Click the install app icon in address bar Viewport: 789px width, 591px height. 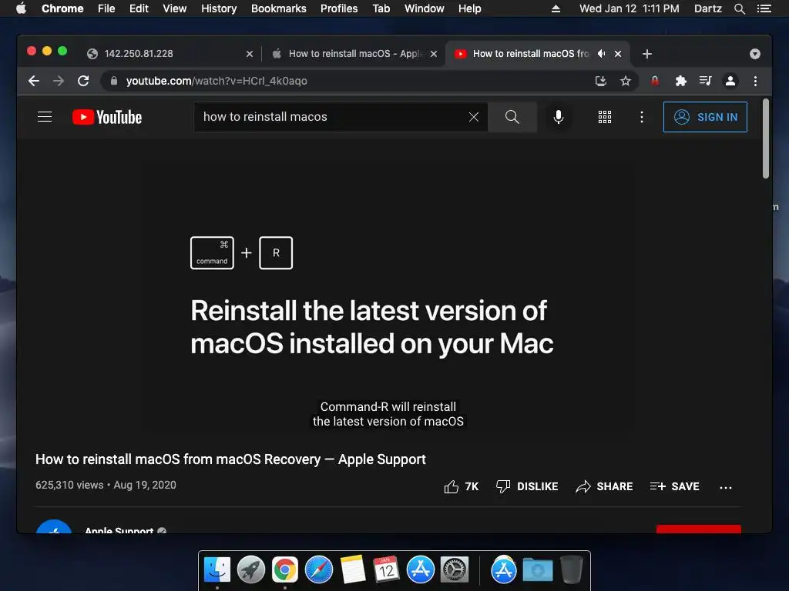click(600, 81)
